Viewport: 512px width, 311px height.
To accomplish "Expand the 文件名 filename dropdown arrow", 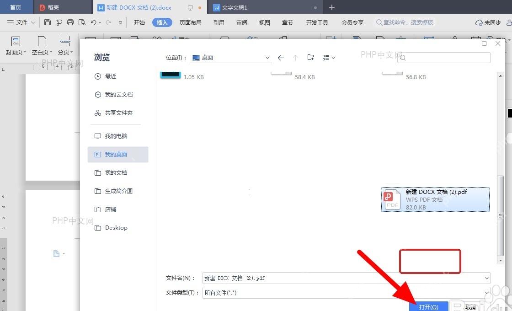I will tap(486, 278).
